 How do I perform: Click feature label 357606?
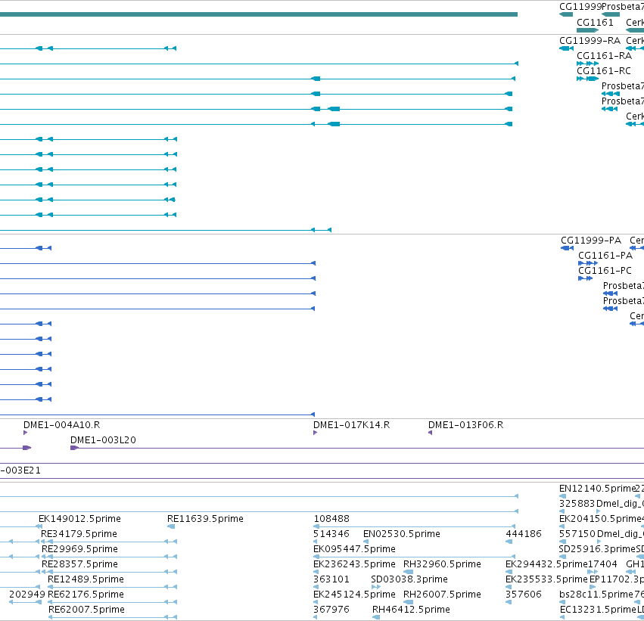(x=524, y=595)
